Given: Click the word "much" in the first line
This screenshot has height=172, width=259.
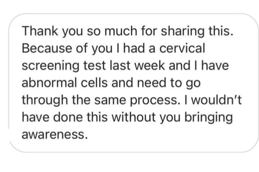Looking at the screenshot, I should pyautogui.click(x=121, y=31).
